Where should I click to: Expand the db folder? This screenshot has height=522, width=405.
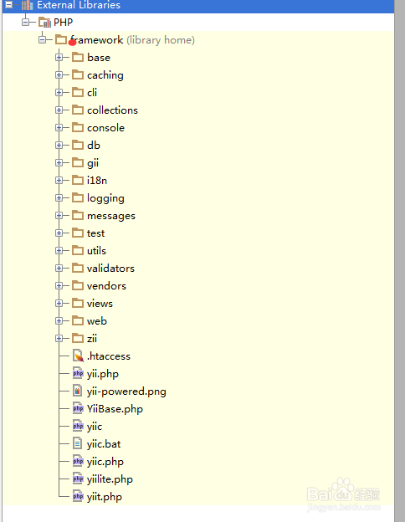[x=59, y=146]
